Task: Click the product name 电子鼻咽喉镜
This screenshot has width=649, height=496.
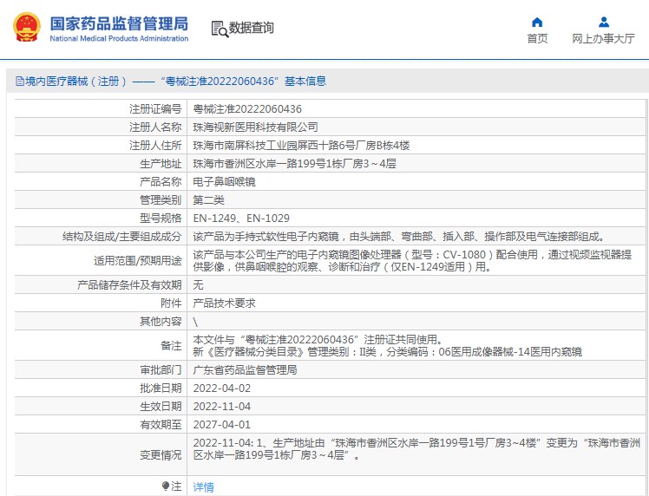Action: click(x=224, y=182)
